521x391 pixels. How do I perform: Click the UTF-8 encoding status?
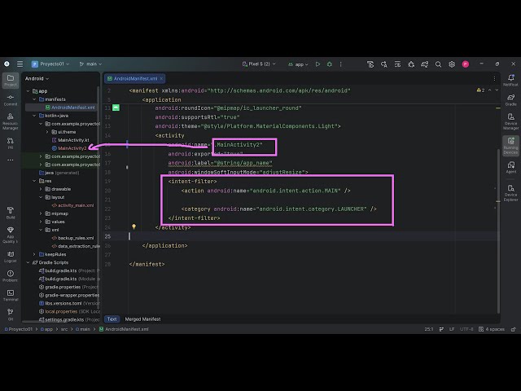pos(466,329)
